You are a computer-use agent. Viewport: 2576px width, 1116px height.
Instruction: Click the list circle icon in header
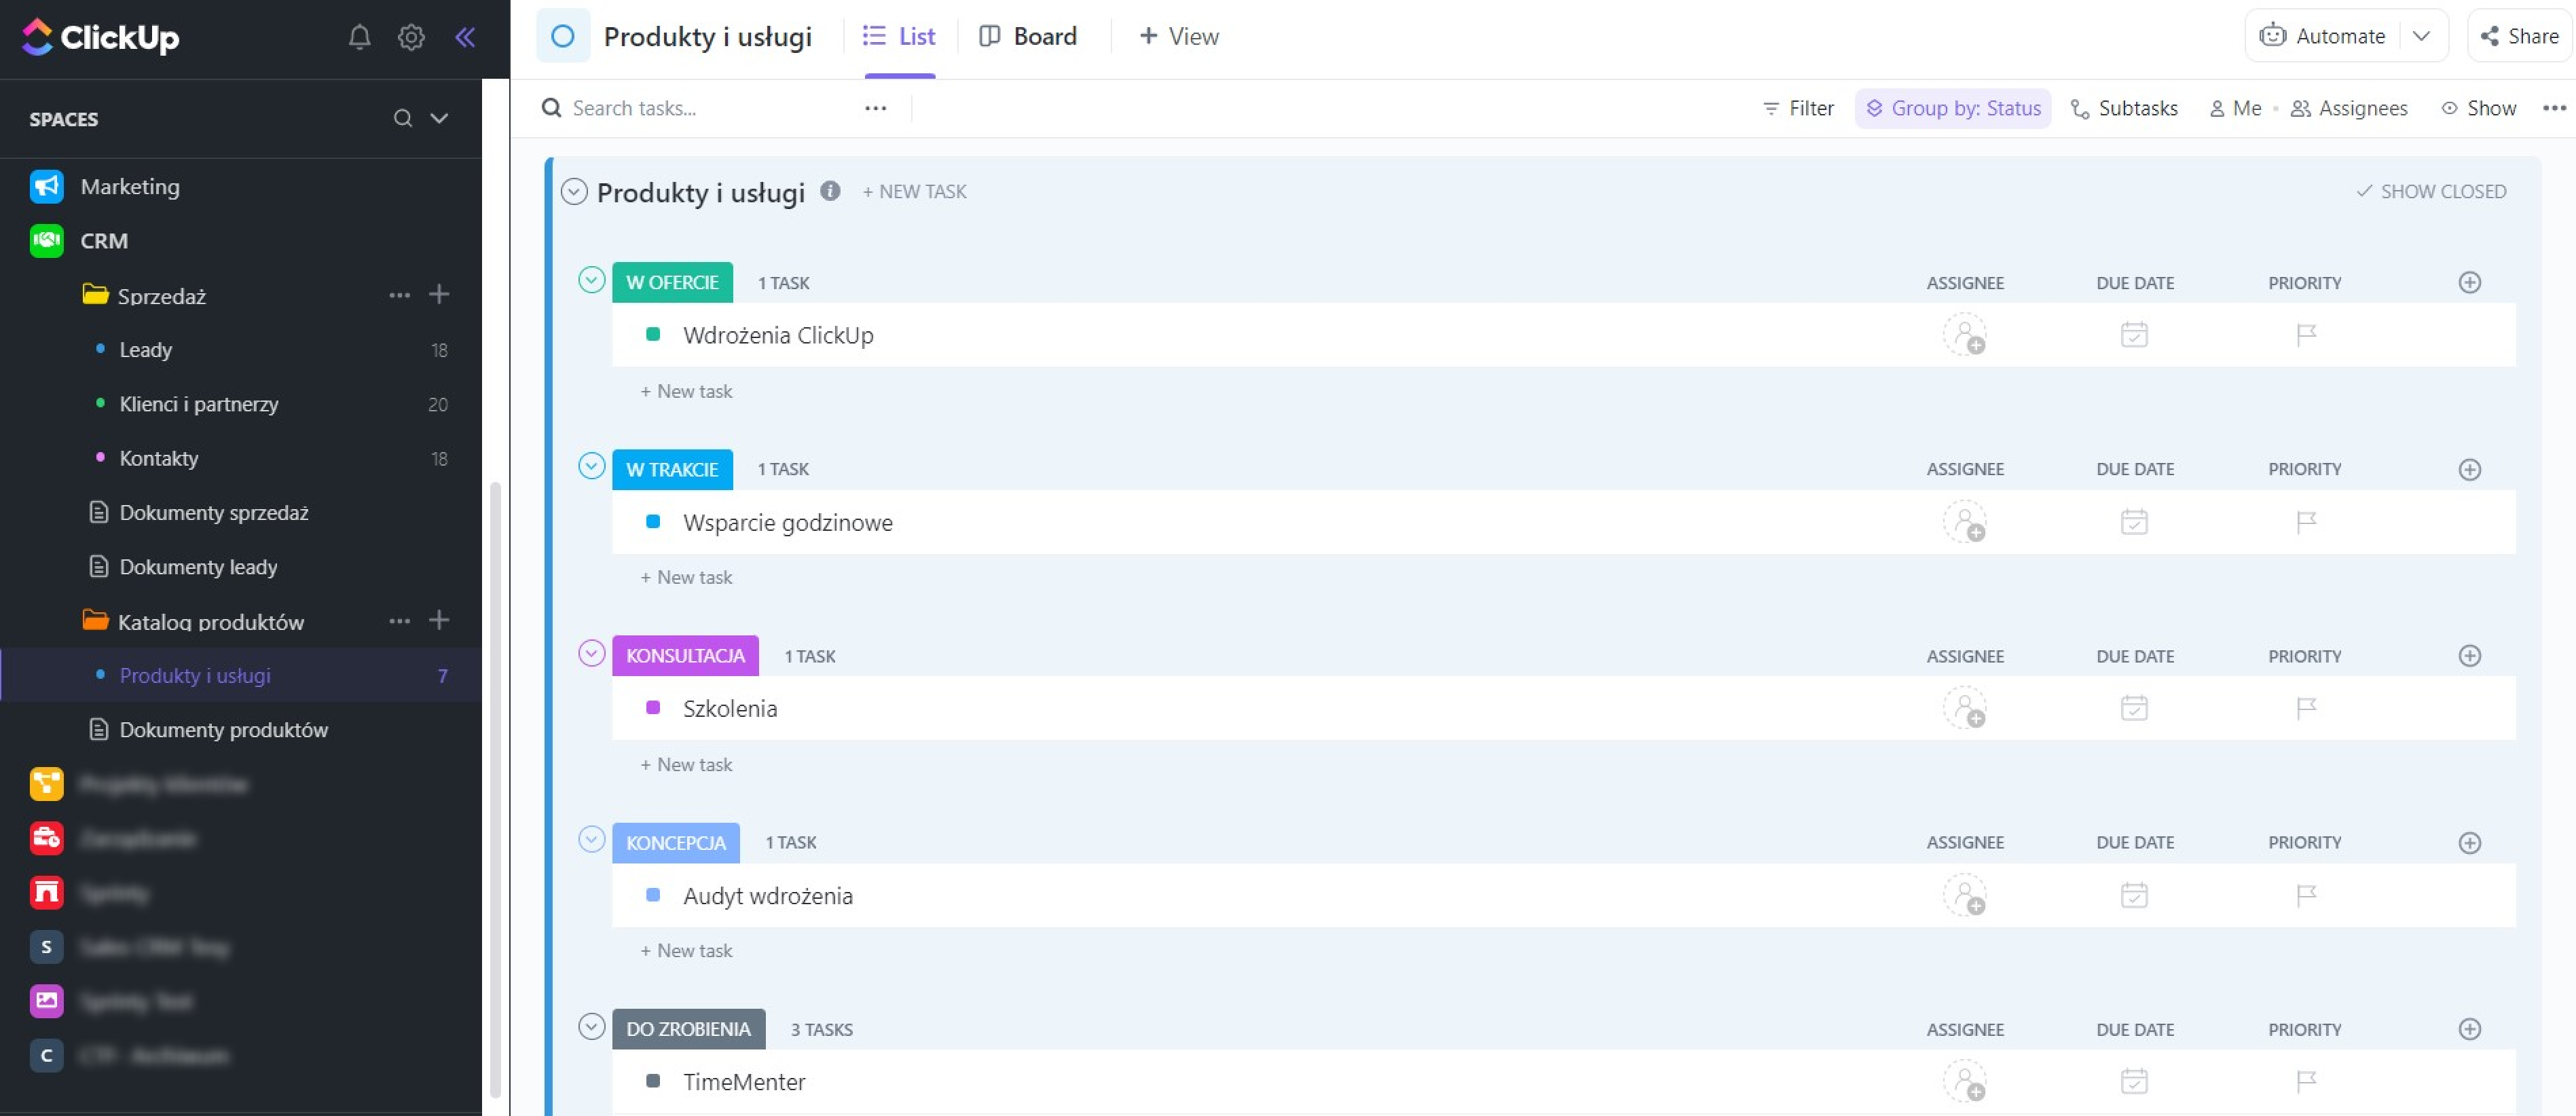pyautogui.click(x=563, y=36)
